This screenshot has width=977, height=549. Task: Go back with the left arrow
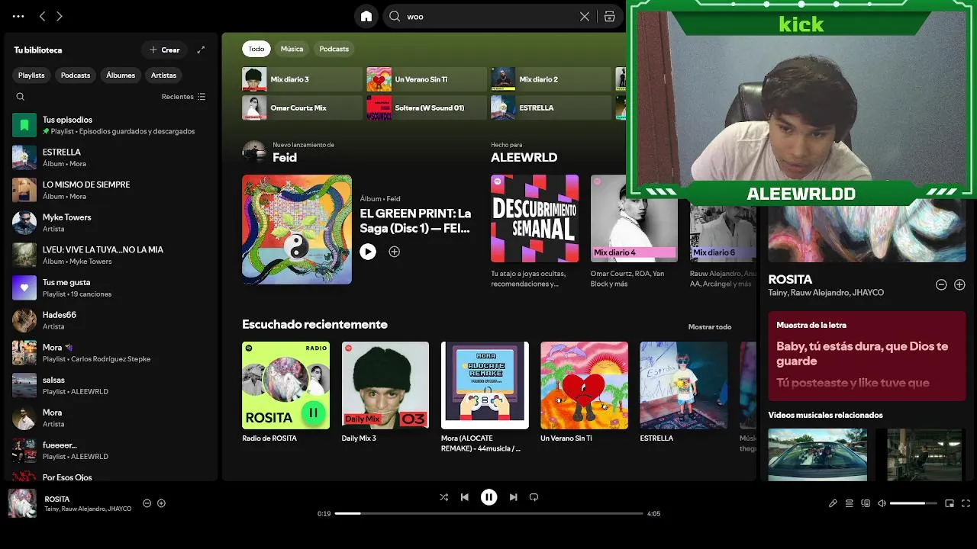(42, 16)
